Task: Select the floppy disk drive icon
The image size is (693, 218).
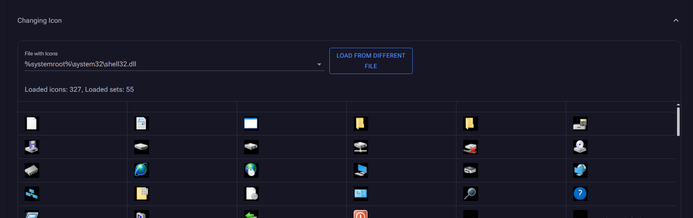Action: click(x=32, y=147)
